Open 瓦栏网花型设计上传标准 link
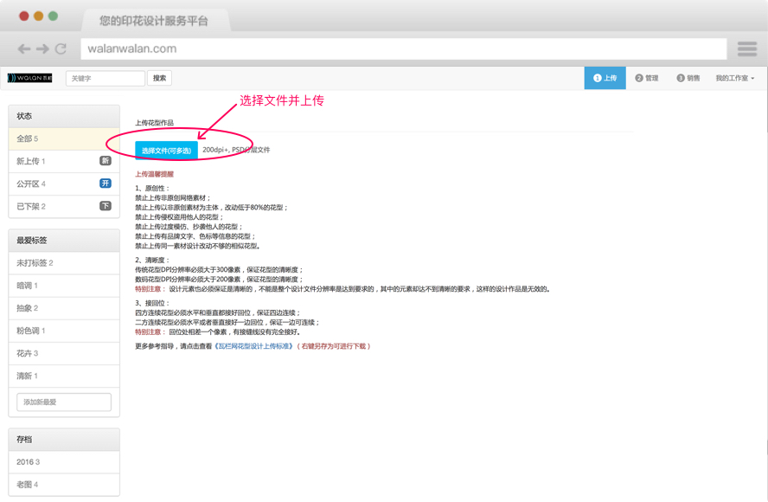The height and width of the screenshot is (502, 768). click(x=253, y=346)
